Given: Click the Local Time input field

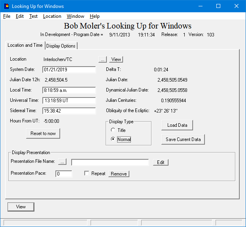Looking at the screenshot, I should [x=69, y=90].
